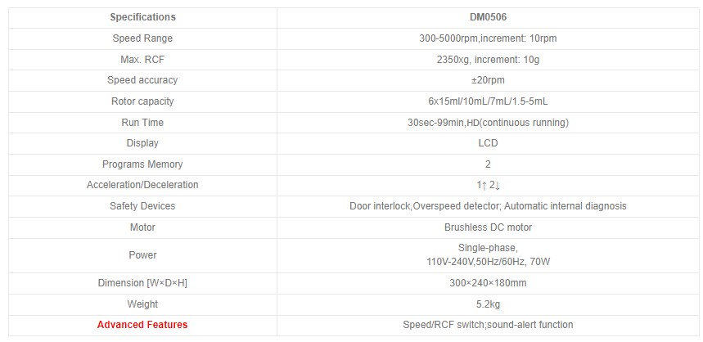This screenshot has width=703, height=342.
Task: Click the 2350xg increment value
Action: [488, 59]
